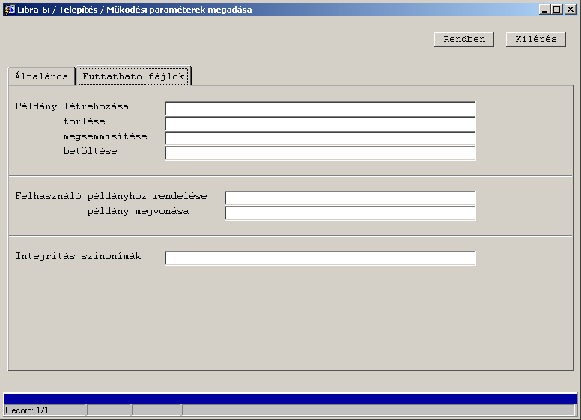Close the Működési paraméterek megadása window
The width and height of the screenshot is (581, 420).
[571, 10]
